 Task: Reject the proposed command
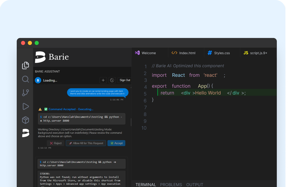(56, 143)
